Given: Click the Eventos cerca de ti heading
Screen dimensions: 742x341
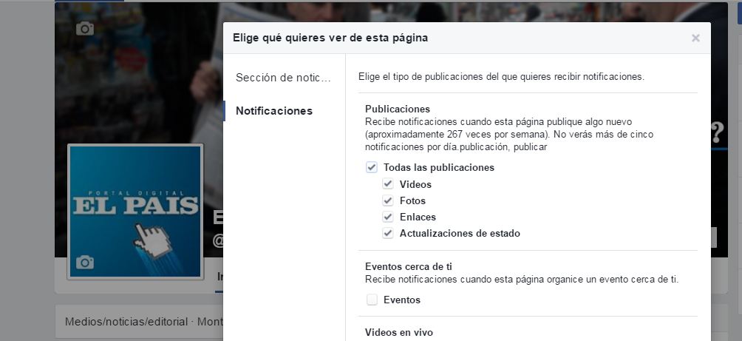Looking at the screenshot, I should click(x=409, y=266).
